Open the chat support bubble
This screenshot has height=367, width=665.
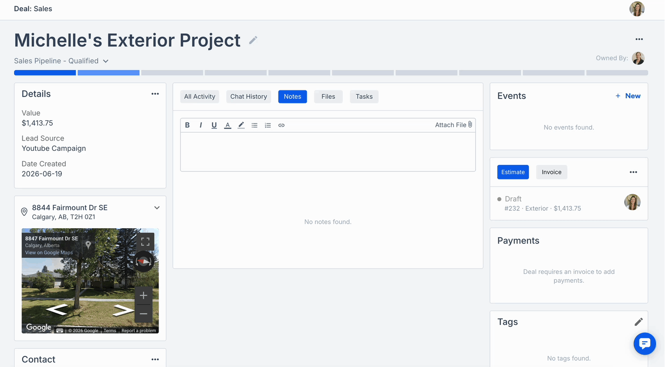[x=645, y=344]
